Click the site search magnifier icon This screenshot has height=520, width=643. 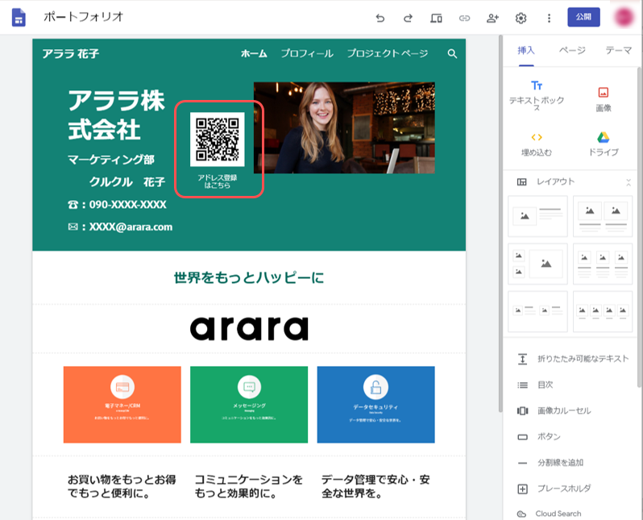tap(452, 54)
